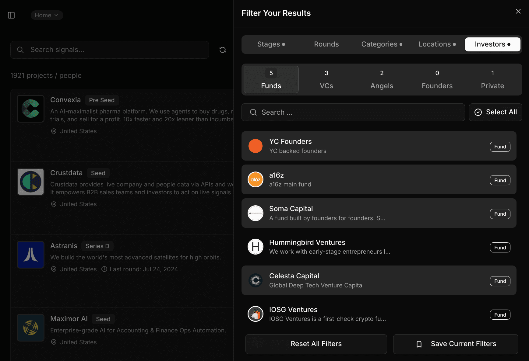Screen dimensions: 529x361
Task: Click the refresh signals icon
Action: 223,50
